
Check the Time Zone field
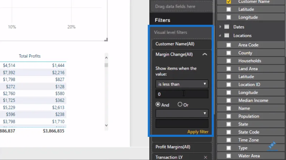[x=228, y=140]
